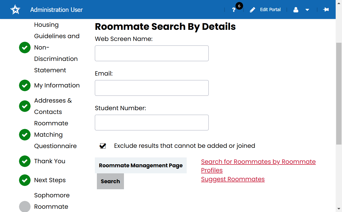Open Addresses & Contacts step
The image size is (342, 212).
point(53,106)
